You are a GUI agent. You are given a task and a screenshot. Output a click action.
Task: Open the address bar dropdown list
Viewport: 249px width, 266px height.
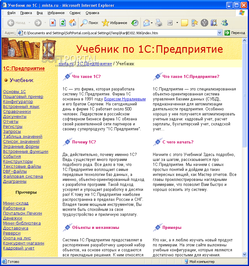point(219,33)
